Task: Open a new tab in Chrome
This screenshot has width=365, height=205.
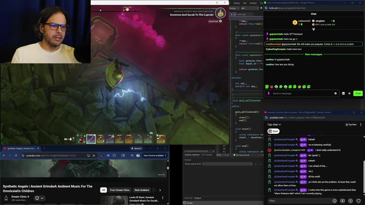Action: click(x=44, y=148)
